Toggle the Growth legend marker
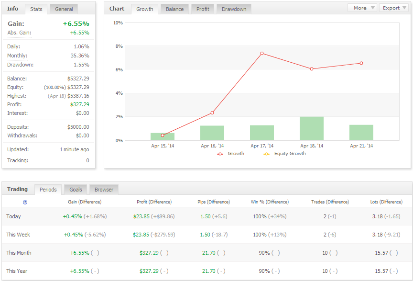The width and height of the screenshot is (413, 281). coord(220,154)
